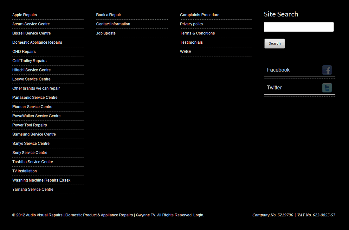Open Bissell Service Centre link
Screen dimensions: 349x230
pyautogui.click(x=31, y=33)
